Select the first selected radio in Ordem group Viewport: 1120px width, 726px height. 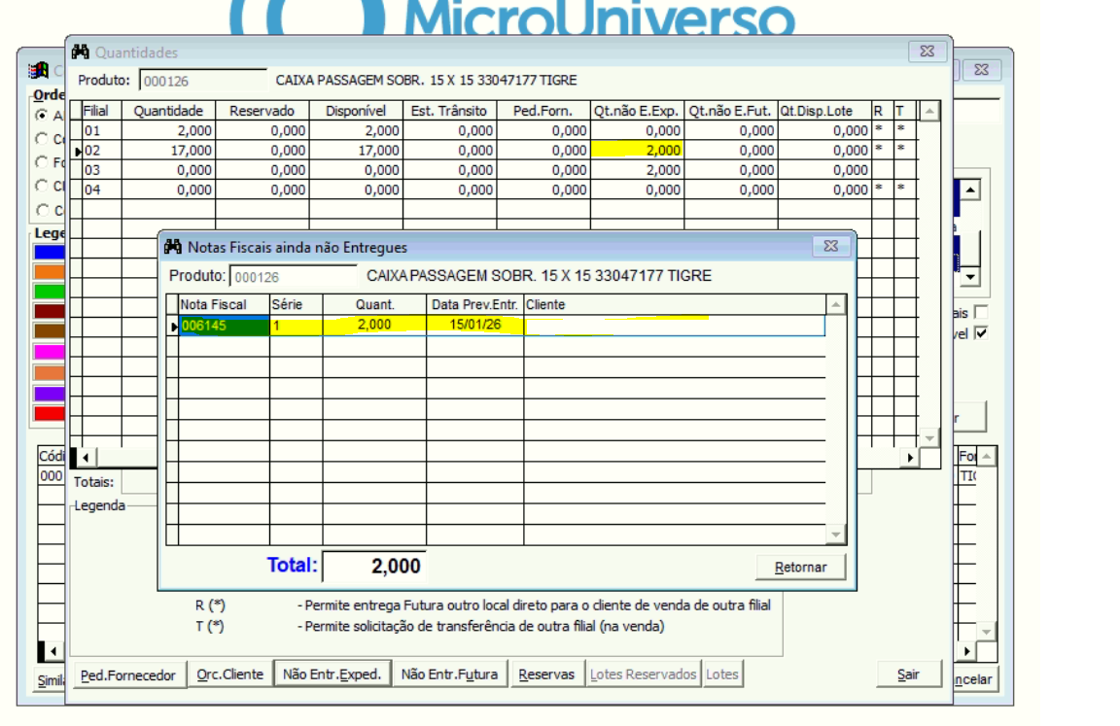coord(42,115)
